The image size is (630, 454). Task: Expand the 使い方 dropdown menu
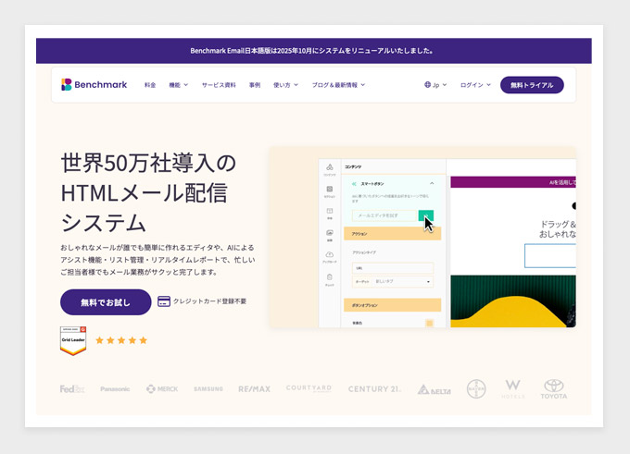pos(285,85)
